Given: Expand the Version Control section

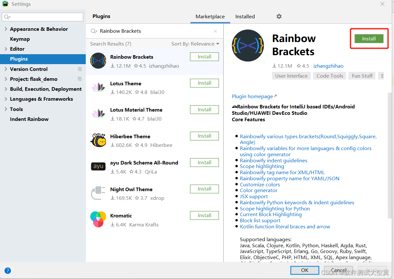Looking at the screenshot, I should coord(6,69).
